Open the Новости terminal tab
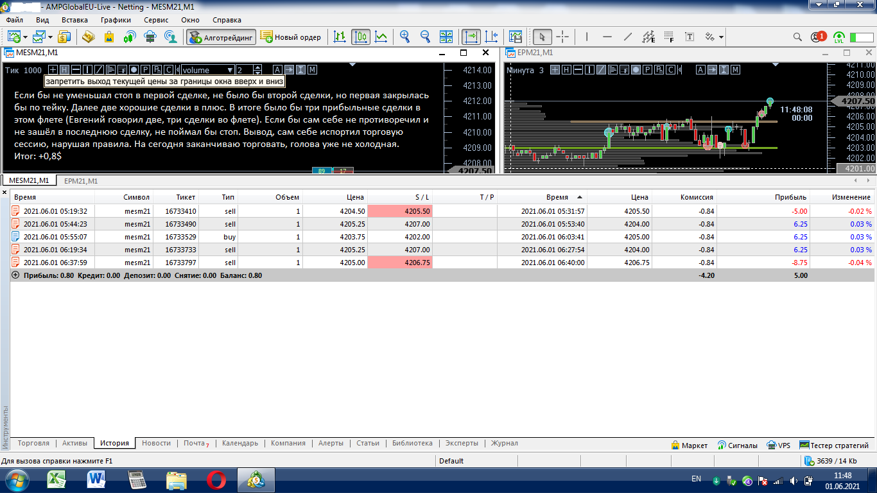 (x=156, y=443)
